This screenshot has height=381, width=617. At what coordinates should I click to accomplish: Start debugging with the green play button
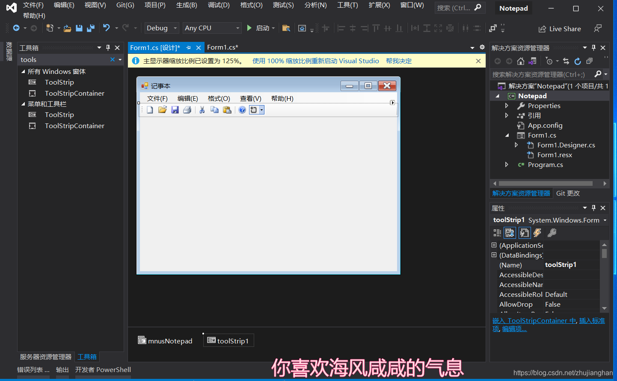coord(249,28)
